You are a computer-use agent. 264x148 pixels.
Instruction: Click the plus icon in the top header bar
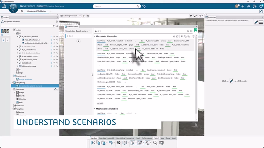(x=243, y=6)
